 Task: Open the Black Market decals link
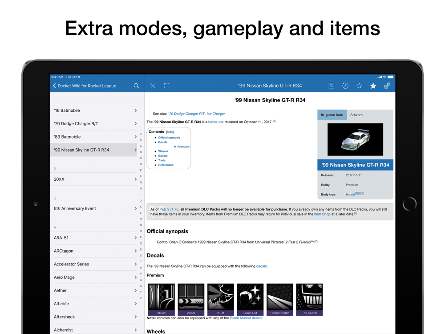(x=246, y=318)
